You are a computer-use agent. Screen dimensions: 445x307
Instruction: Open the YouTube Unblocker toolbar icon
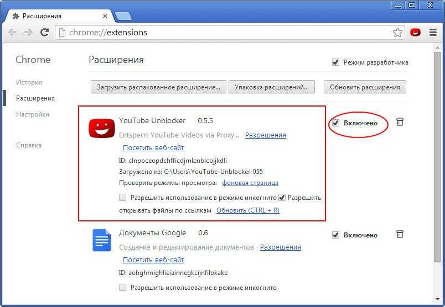click(x=415, y=32)
